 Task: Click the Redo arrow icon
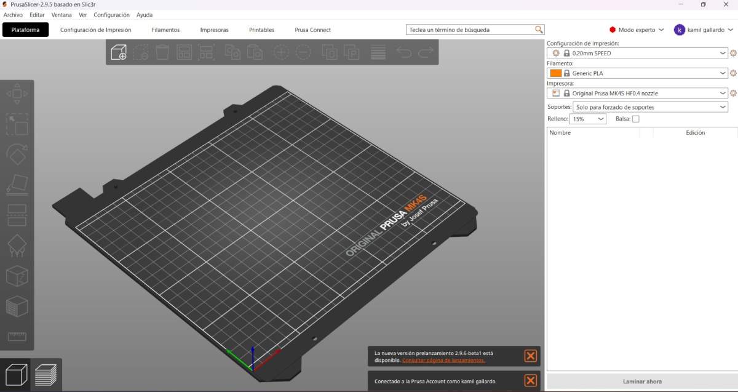pyautogui.click(x=426, y=52)
